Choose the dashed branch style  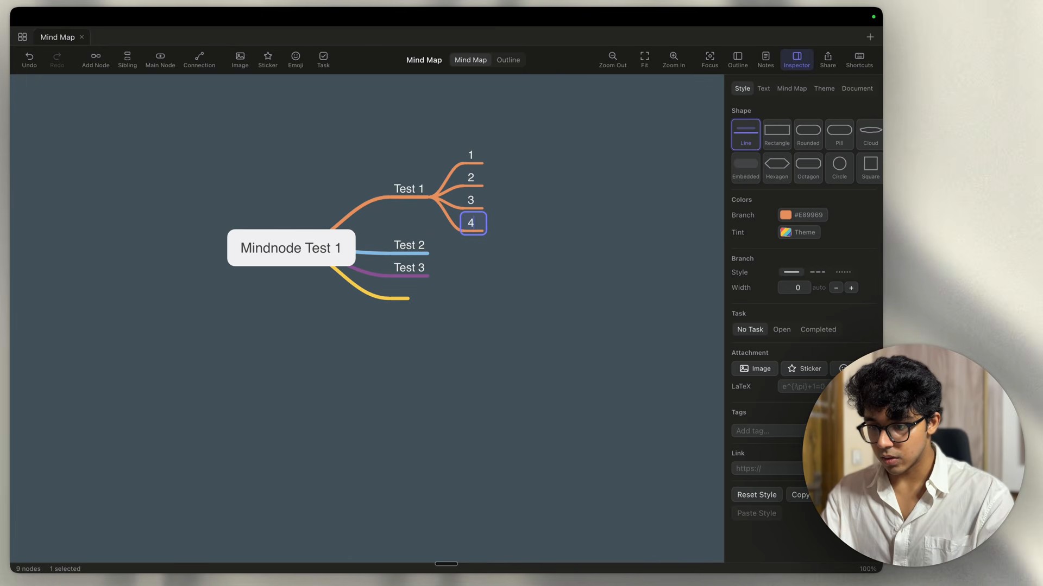818,272
